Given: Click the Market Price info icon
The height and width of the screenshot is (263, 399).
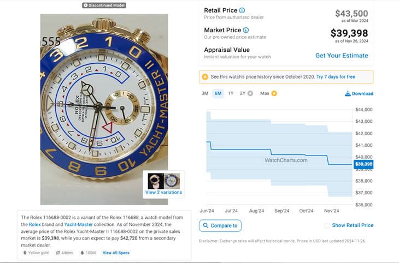Looking at the screenshot, I should point(246,30).
